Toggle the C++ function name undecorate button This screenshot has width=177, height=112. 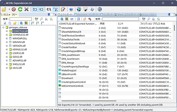56,9
